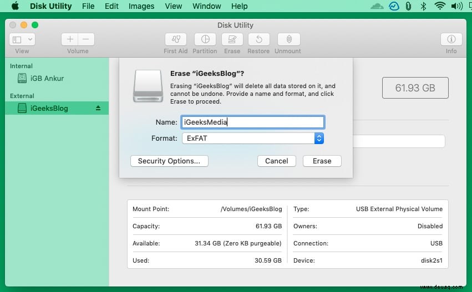Screen dimensions: 472x292
Task: Click the USB External Physical Volume text
Action: coord(399,209)
